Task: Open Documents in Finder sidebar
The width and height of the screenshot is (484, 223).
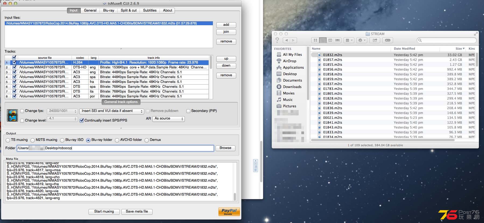Action: pyautogui.click(x=289, y=80)
